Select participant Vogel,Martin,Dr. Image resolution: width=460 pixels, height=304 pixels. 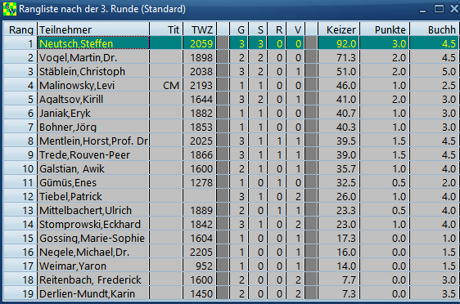[93, 57]
